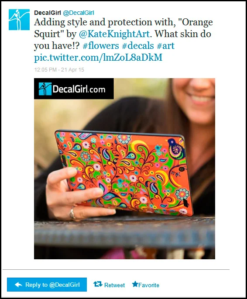Visit the @KateKnightArt mention
This screenshot has width=247, height=299.
coord(114,34)
